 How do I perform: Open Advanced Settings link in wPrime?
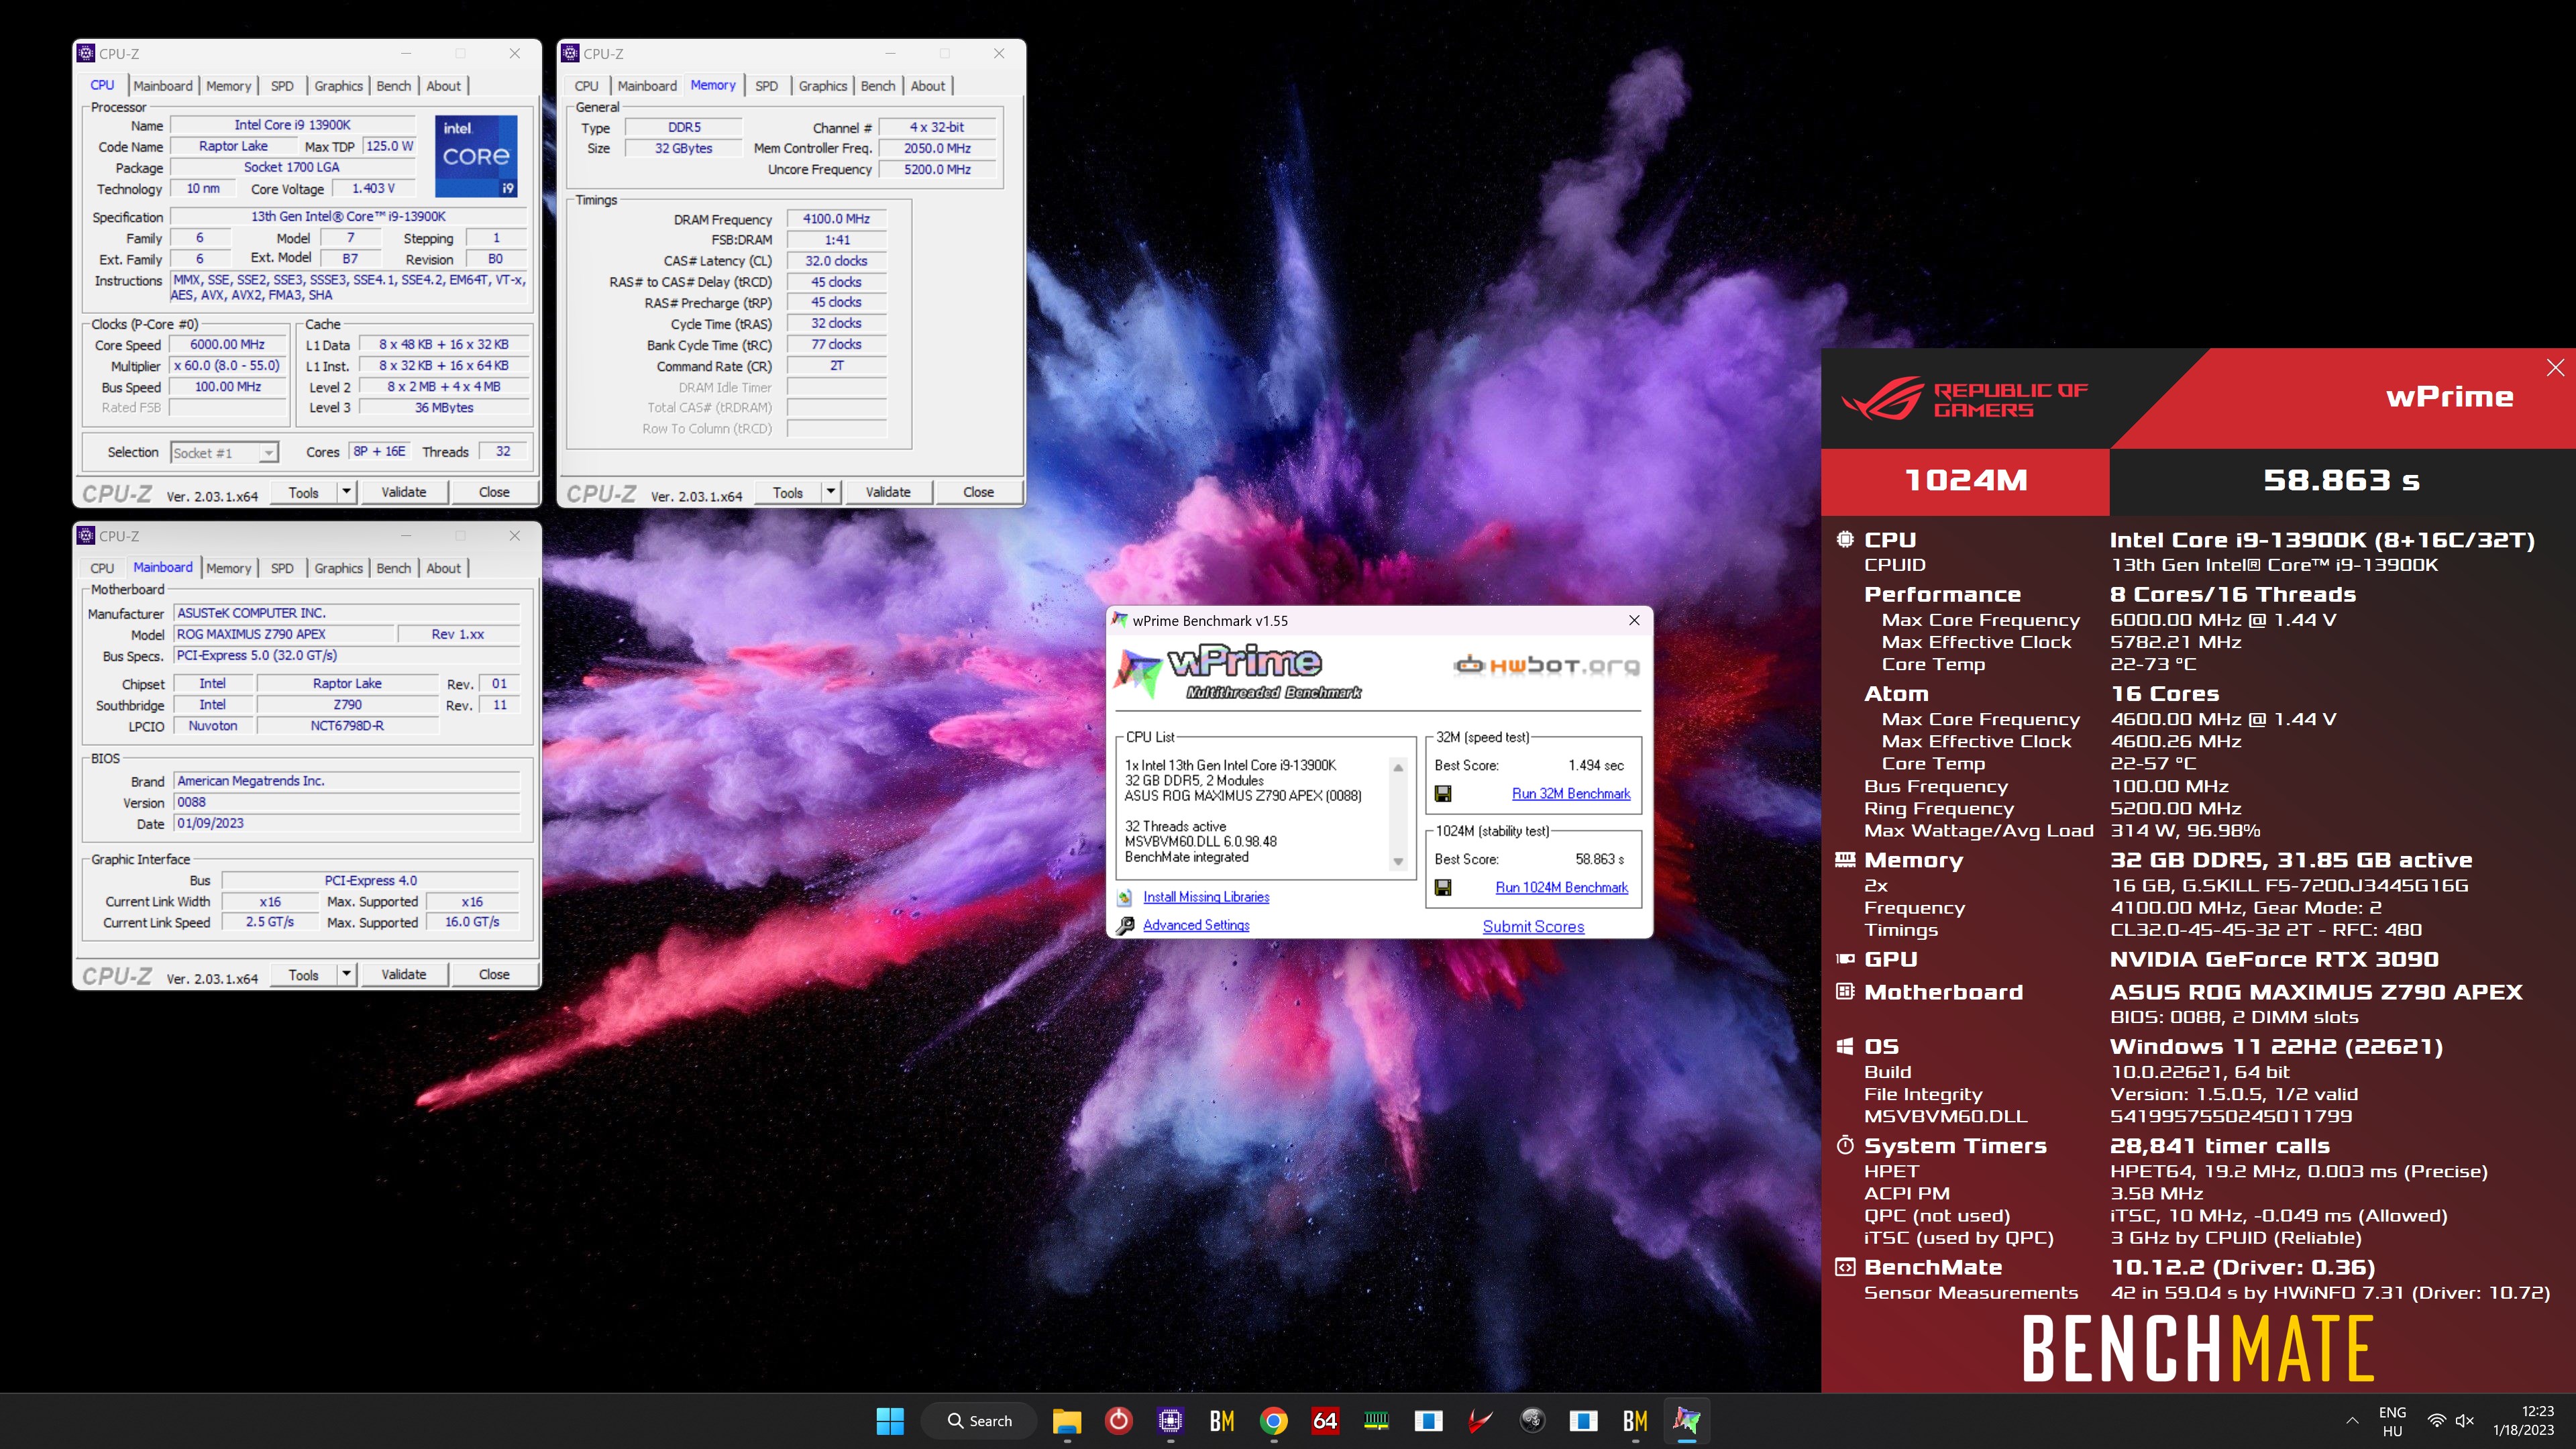(x=1196, y=925)
